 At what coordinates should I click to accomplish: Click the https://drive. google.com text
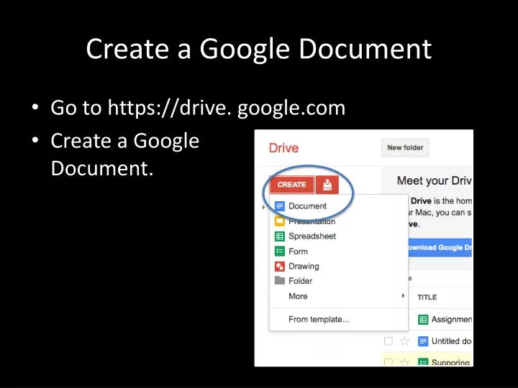(227, 108)
